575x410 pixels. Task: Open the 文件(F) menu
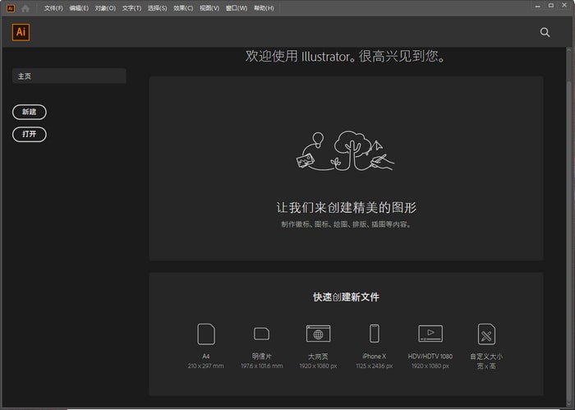click(53, 8)
